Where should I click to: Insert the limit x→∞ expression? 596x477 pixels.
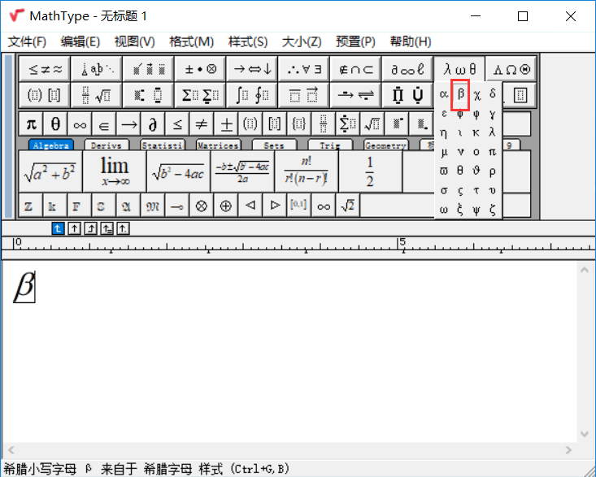(115, 171)
